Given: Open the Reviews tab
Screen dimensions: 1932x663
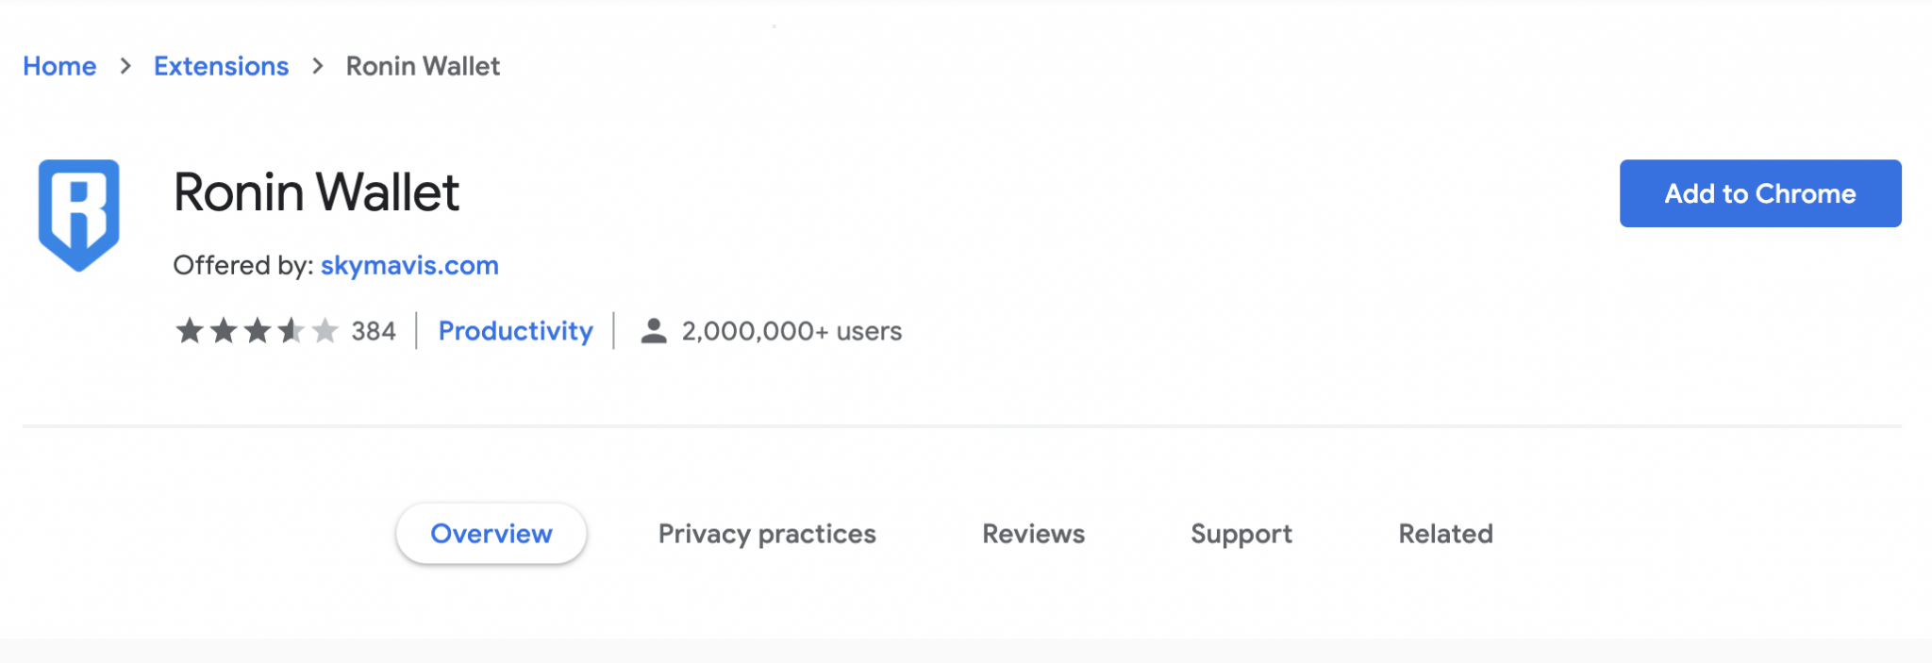Looking at the screenshot, I should [x=1034, y=534].
